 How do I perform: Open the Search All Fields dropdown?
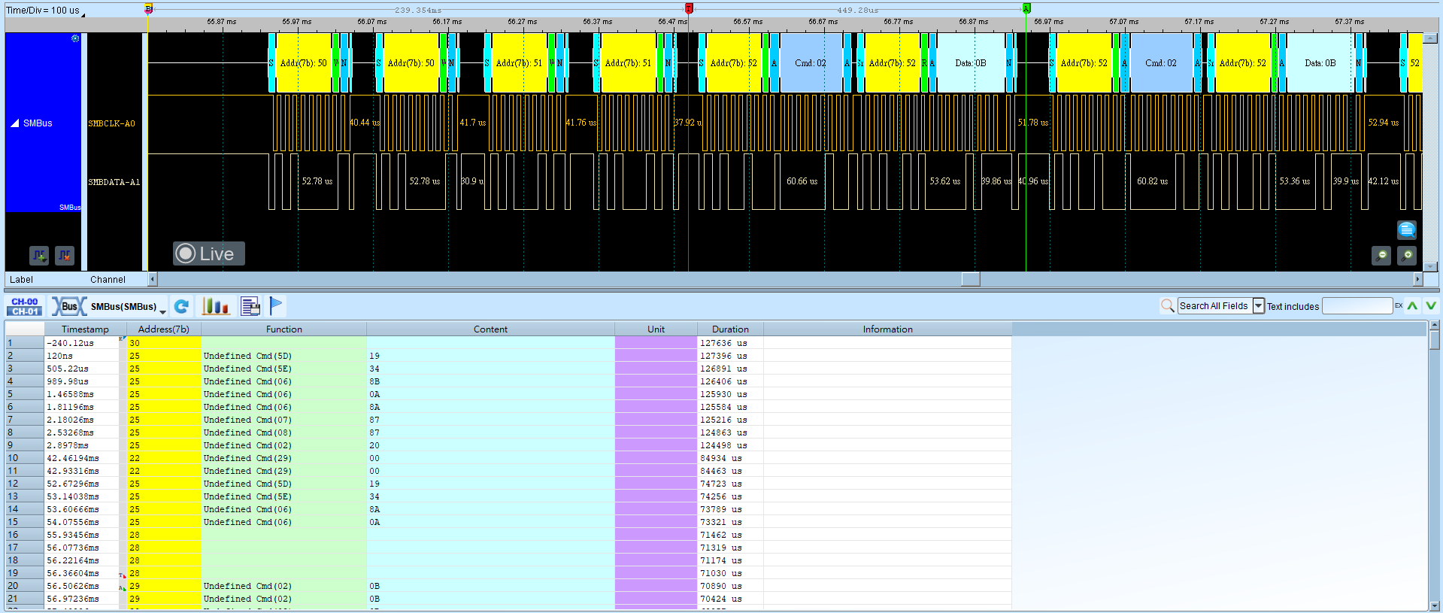click(1258, 305)
